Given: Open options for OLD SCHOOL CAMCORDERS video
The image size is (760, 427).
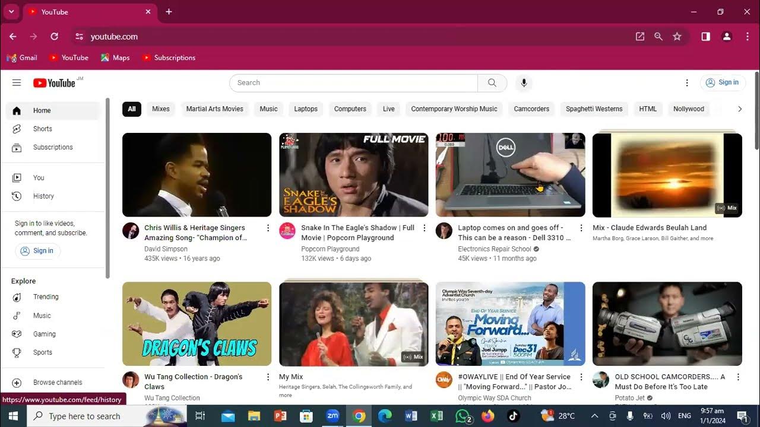Looking at the screenshot, I should click(738, 377).
